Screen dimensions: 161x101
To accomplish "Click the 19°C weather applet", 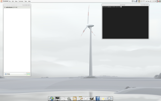I will 143,1.
